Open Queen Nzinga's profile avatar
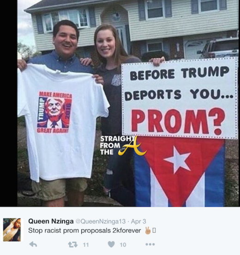240x255 pixels. tap(12, 230)
